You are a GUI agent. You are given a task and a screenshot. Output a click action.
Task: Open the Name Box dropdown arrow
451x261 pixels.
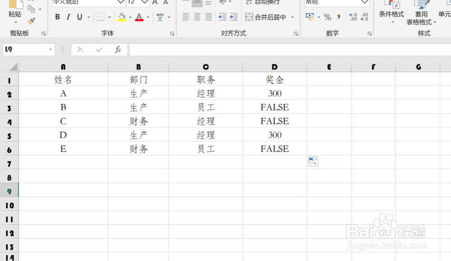(51, 49)
